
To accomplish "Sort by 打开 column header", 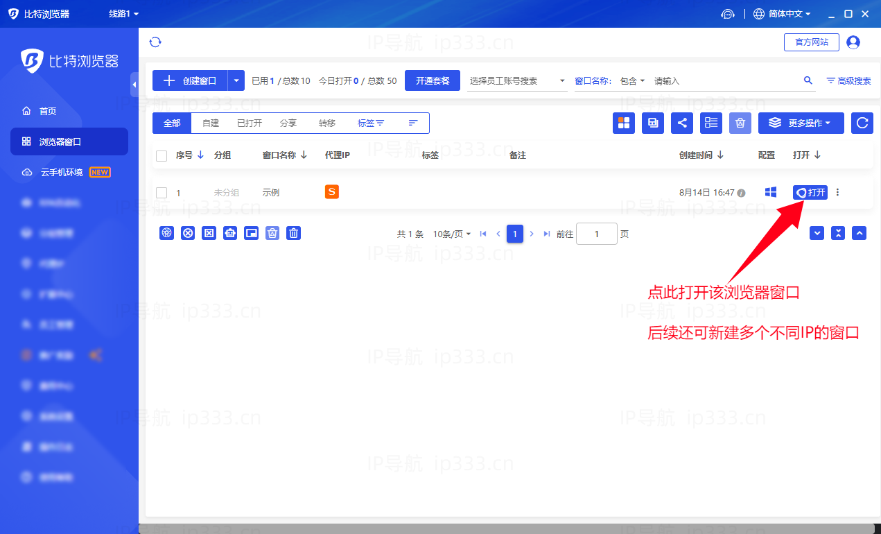I will (x=807, y=155).
